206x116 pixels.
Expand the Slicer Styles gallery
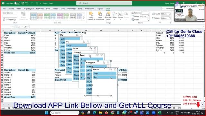point(84,19)
